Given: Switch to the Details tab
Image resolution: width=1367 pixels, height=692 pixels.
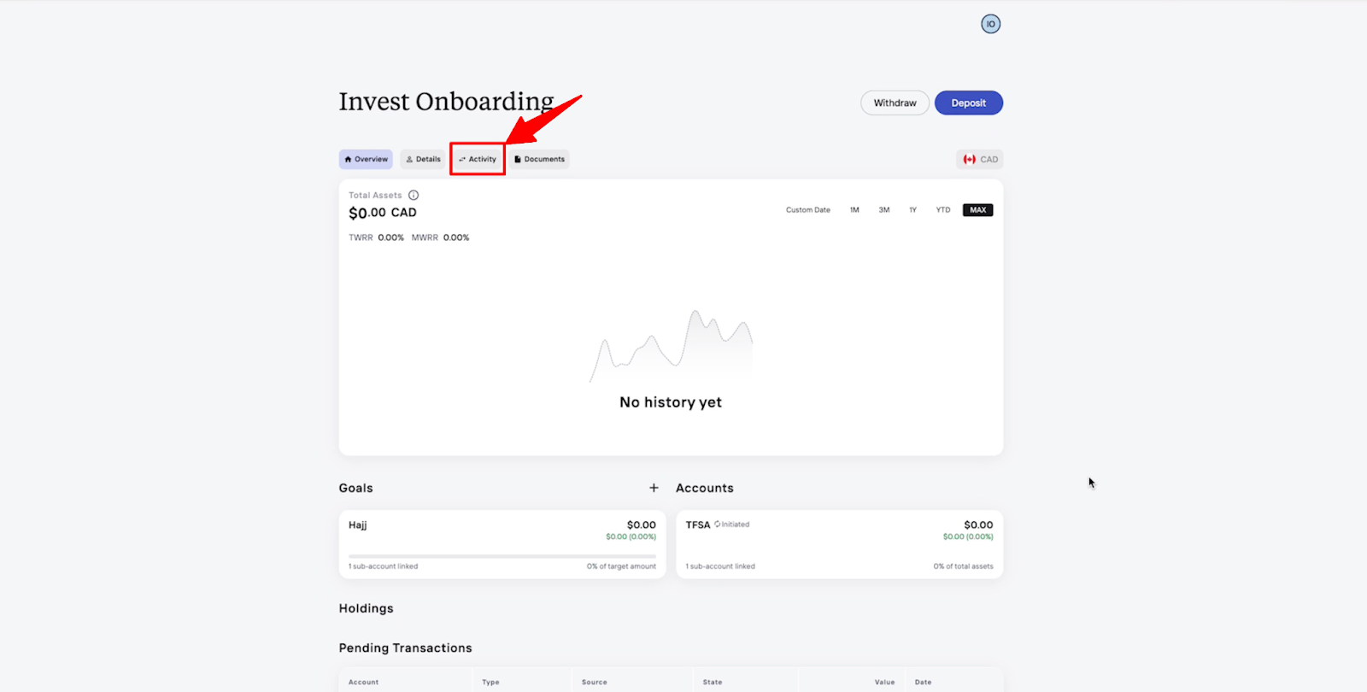Looking at the screenshot, I should (423, 160).
